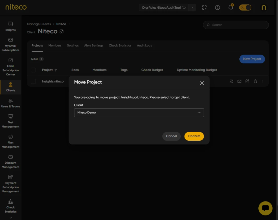Switch to the Members tab
The height and width of the screenshot is (220, 278).
[55, 46]
